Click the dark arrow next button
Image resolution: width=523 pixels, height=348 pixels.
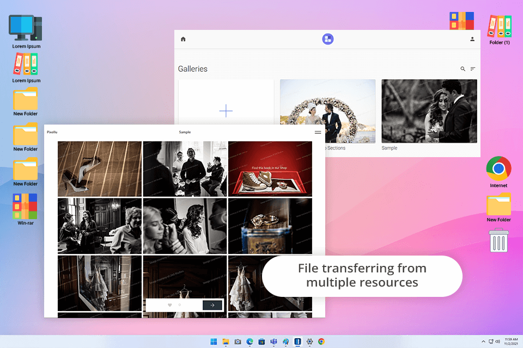coord(212,305)
